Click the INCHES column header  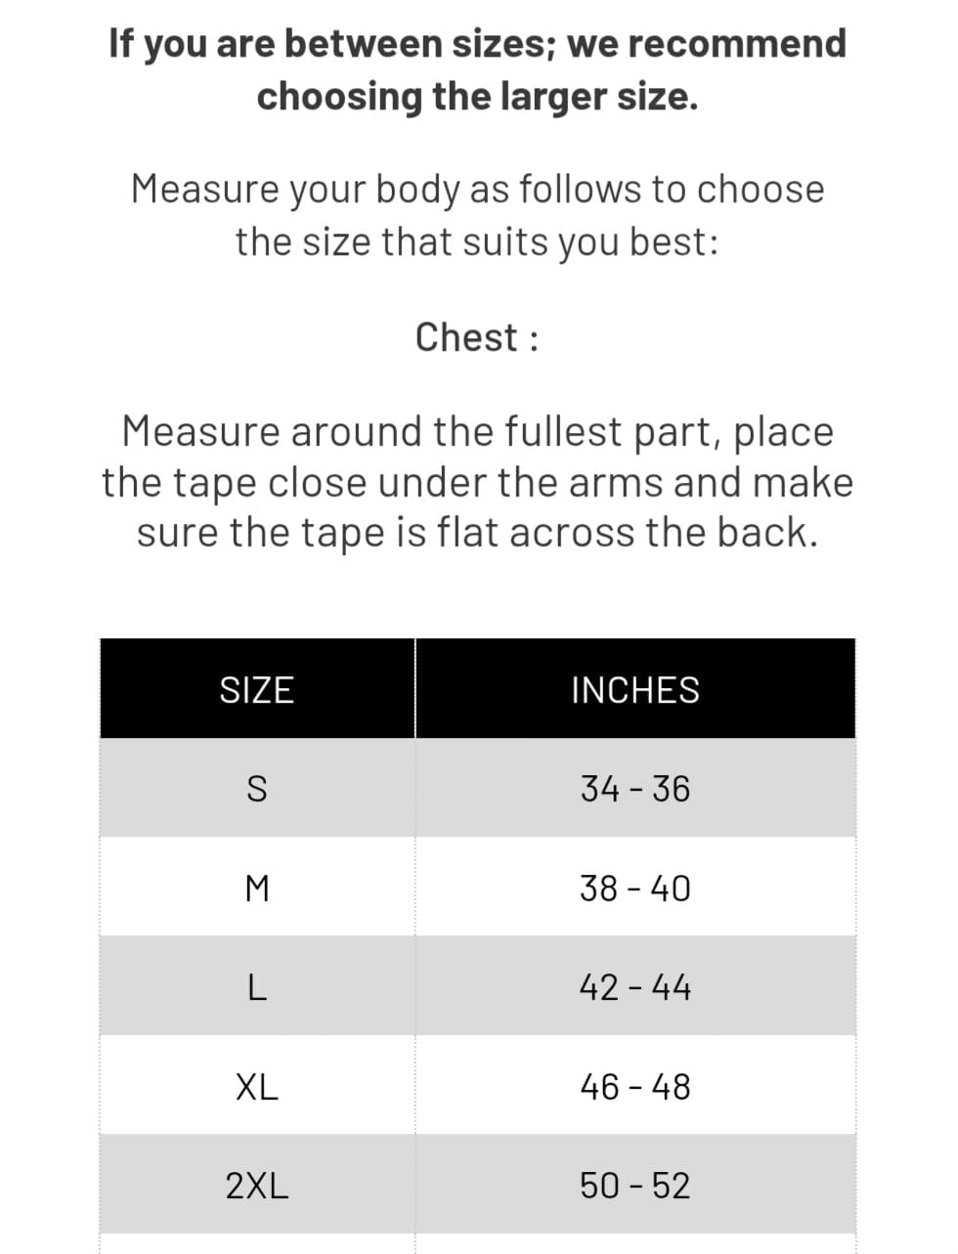[x=635, y=690]
